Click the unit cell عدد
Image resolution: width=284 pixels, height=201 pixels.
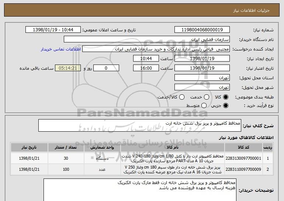tap(102, 169)
